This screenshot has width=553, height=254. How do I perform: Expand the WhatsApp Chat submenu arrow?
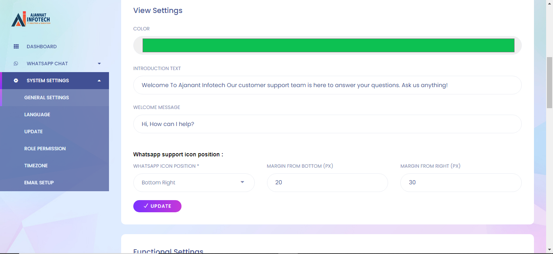coord(99,64)
